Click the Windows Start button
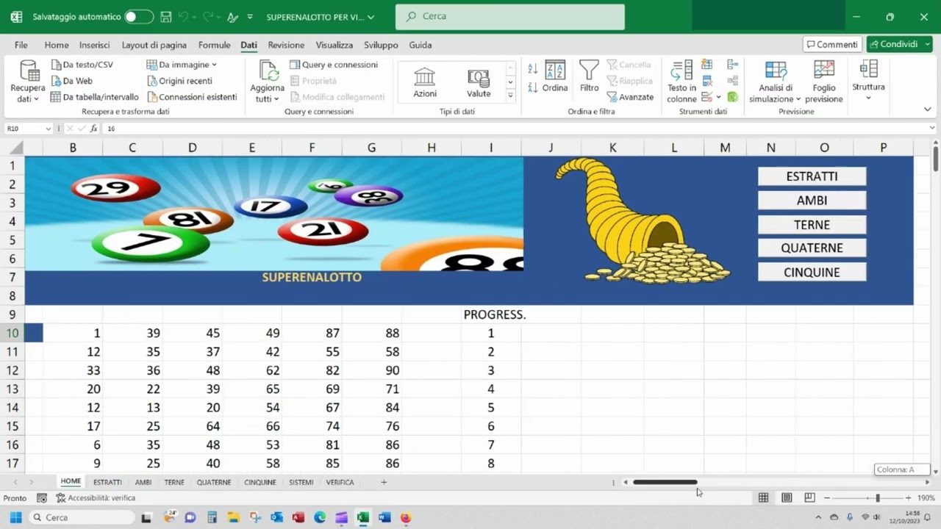Image resolution: width=941 pixels, height=529 pixels. 15,517
